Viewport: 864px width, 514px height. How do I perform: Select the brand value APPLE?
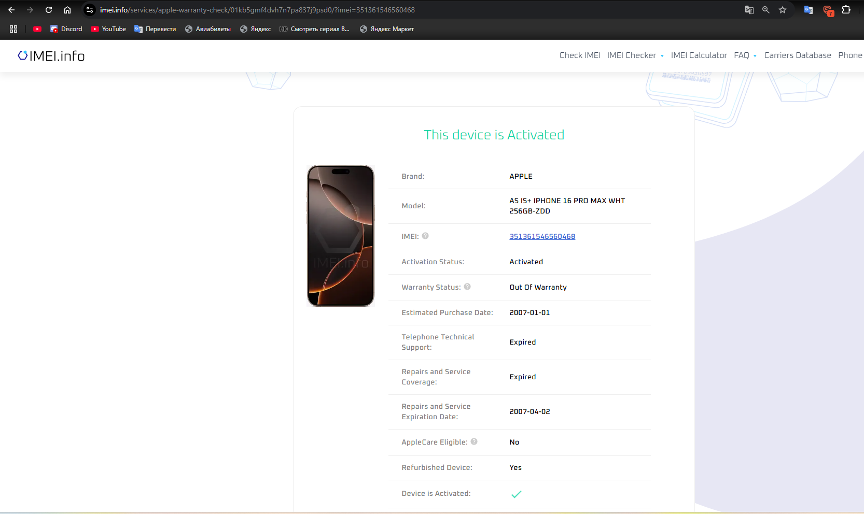pos(521,176)
